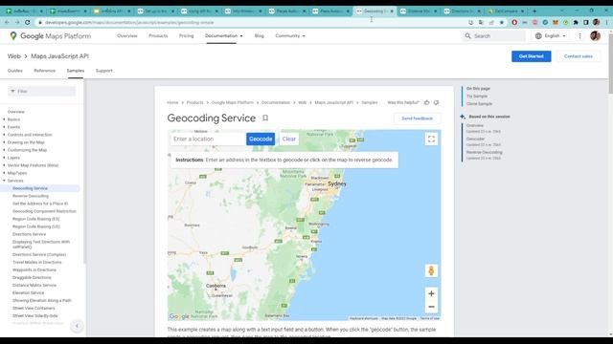The width and height of the screenshot is (613, 344).
Task: Click the Geocode button
Action: point(261,139)
